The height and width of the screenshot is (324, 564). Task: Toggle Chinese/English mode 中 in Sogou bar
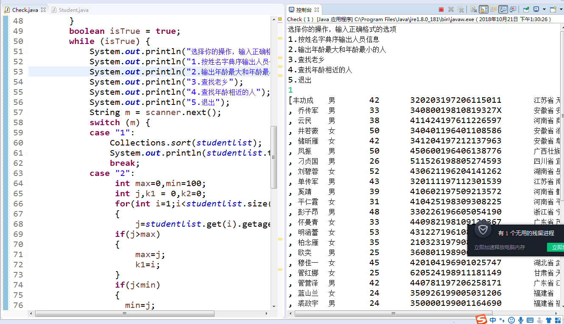coord(493,320)
